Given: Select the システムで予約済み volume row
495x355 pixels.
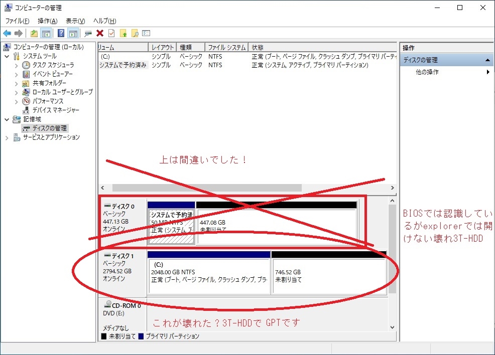Looking at the screenshot, I should (x=247, y=65).
